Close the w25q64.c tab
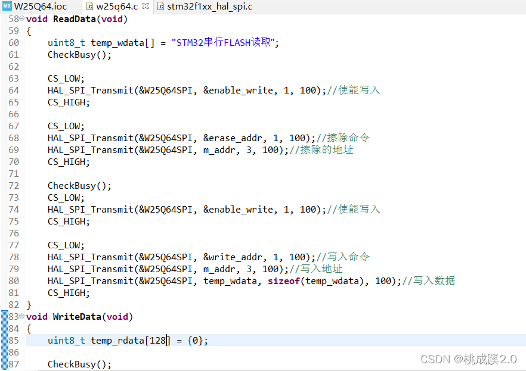Image resolution: width=526 pixels, height=371 pixels. pyautogui.click(x=146, y=6)
